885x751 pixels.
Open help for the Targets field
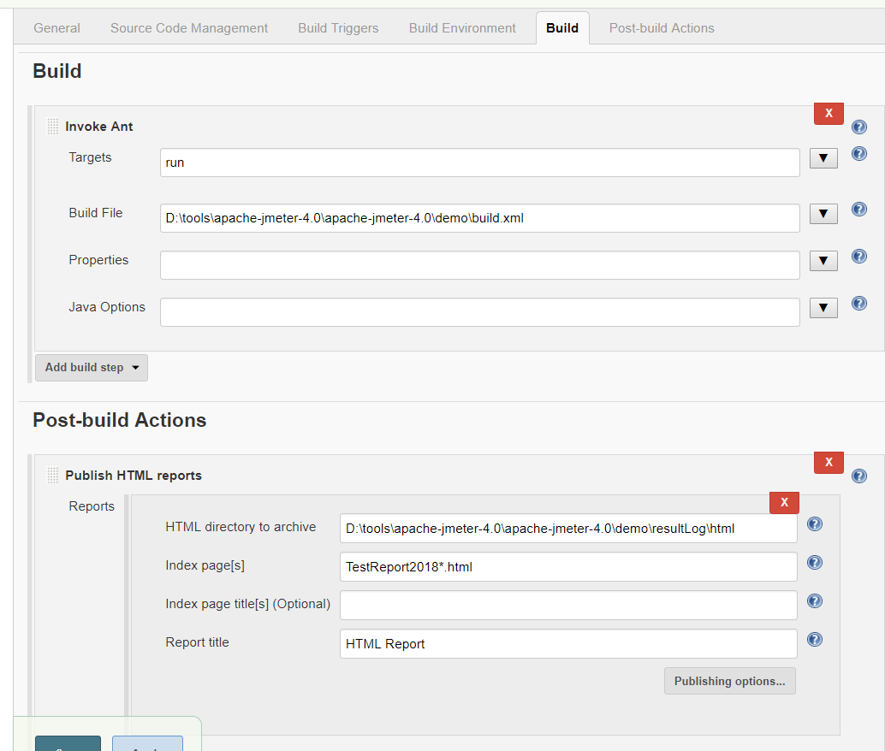click(x=858, y=153)
